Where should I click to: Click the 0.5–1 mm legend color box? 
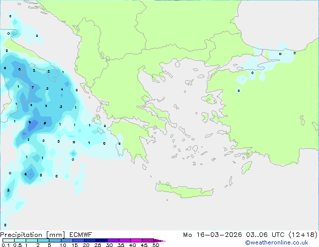[x=20, y=240]
